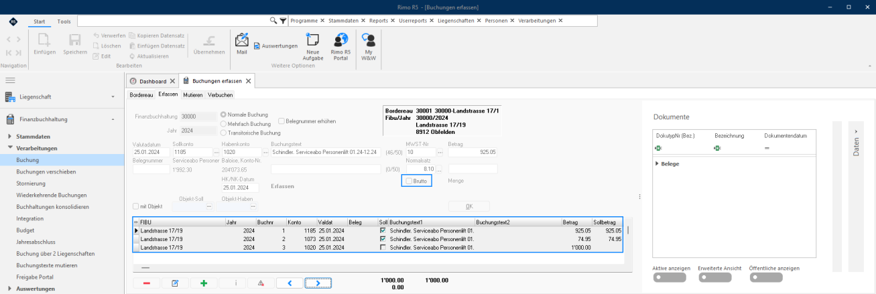Image resolution: width=876 pixels, height=294 pixels.
Task: Open My W&W
Action: tap(369, 47)
